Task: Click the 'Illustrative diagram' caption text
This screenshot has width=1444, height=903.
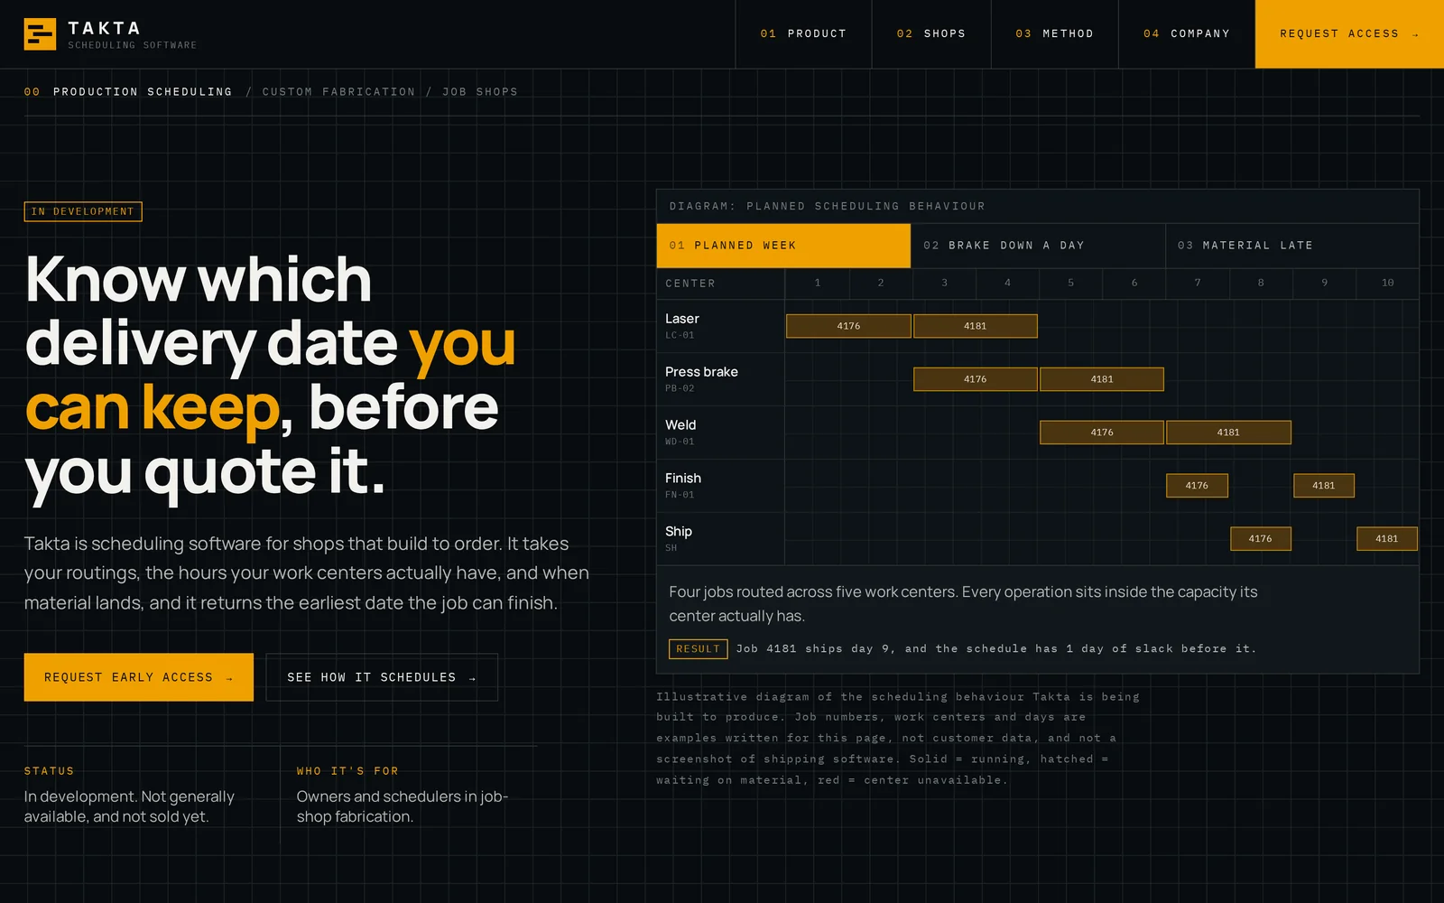Action: click(x=898, y=739)
